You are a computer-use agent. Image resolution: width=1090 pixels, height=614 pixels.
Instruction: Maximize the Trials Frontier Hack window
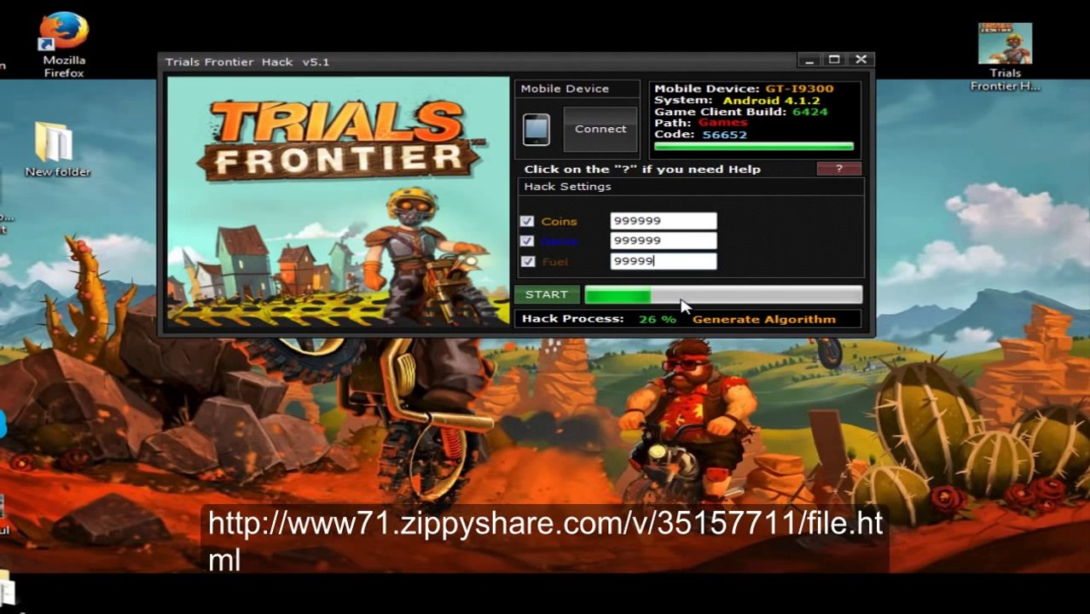pos(834,61)
